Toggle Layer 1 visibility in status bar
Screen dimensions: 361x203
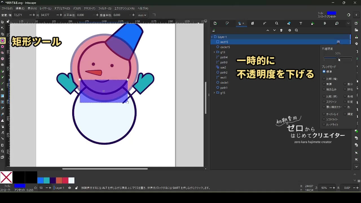70,188
